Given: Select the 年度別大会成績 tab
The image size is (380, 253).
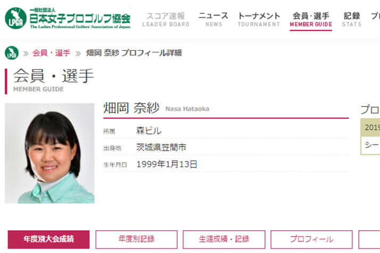Looking at the screenshot, I should pyautogui.click(x=49, y=239).
